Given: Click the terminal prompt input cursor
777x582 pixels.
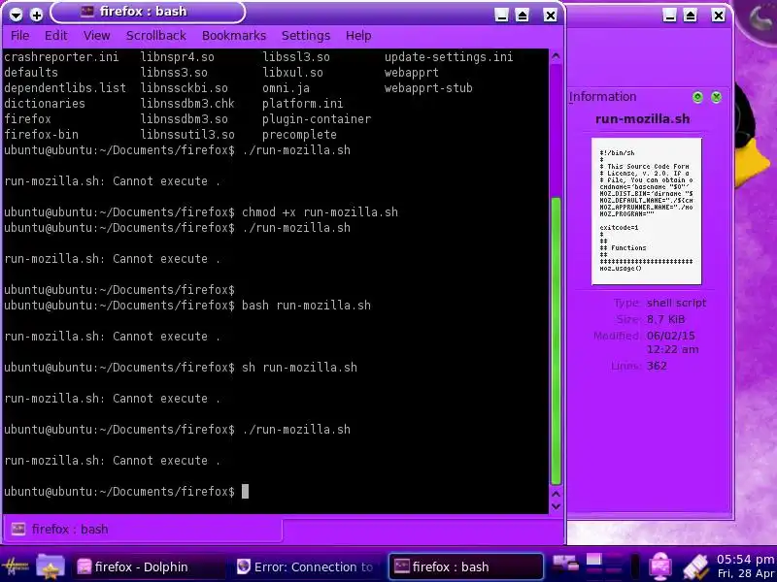Looking at the screenshot, I should tap(245, 492).
